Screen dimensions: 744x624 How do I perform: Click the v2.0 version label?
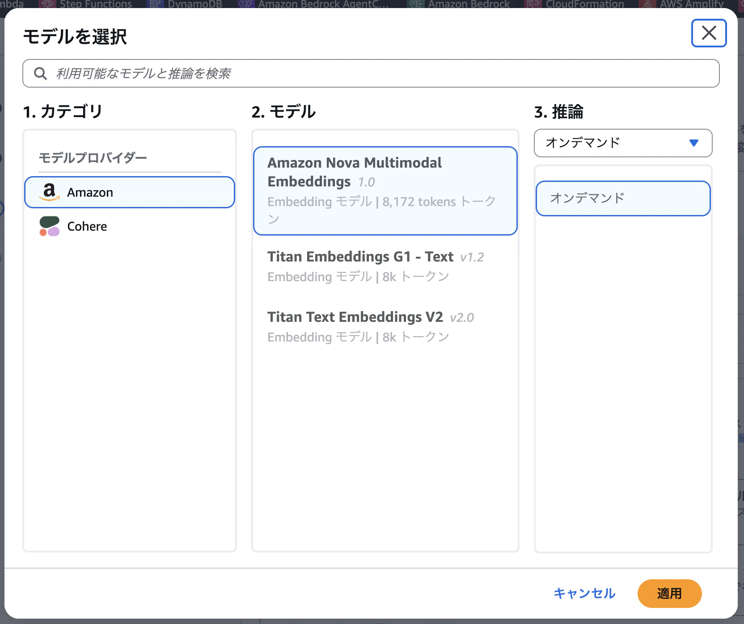coord(462,318)
